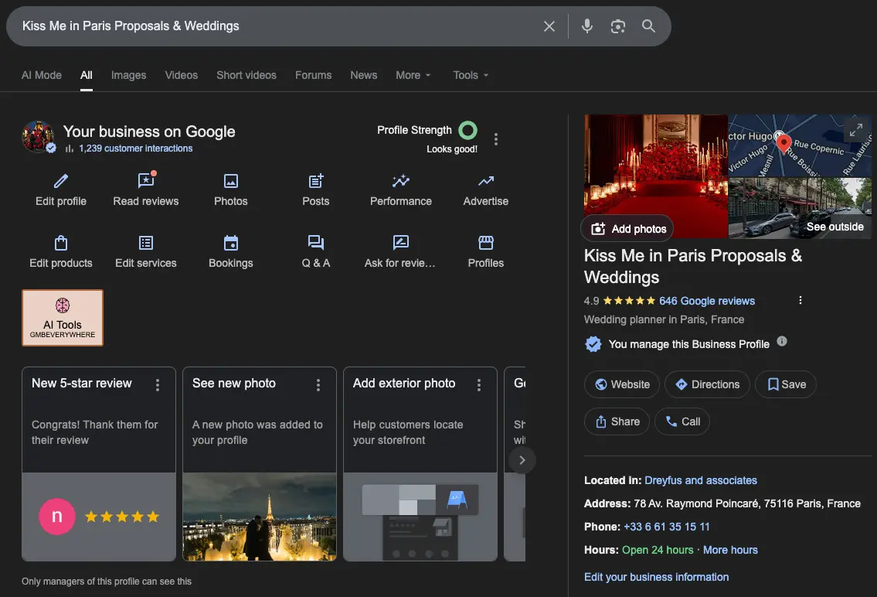Open the Q & A icon
The height and width of the screenshot is (597, 877).
pos(315,242)
